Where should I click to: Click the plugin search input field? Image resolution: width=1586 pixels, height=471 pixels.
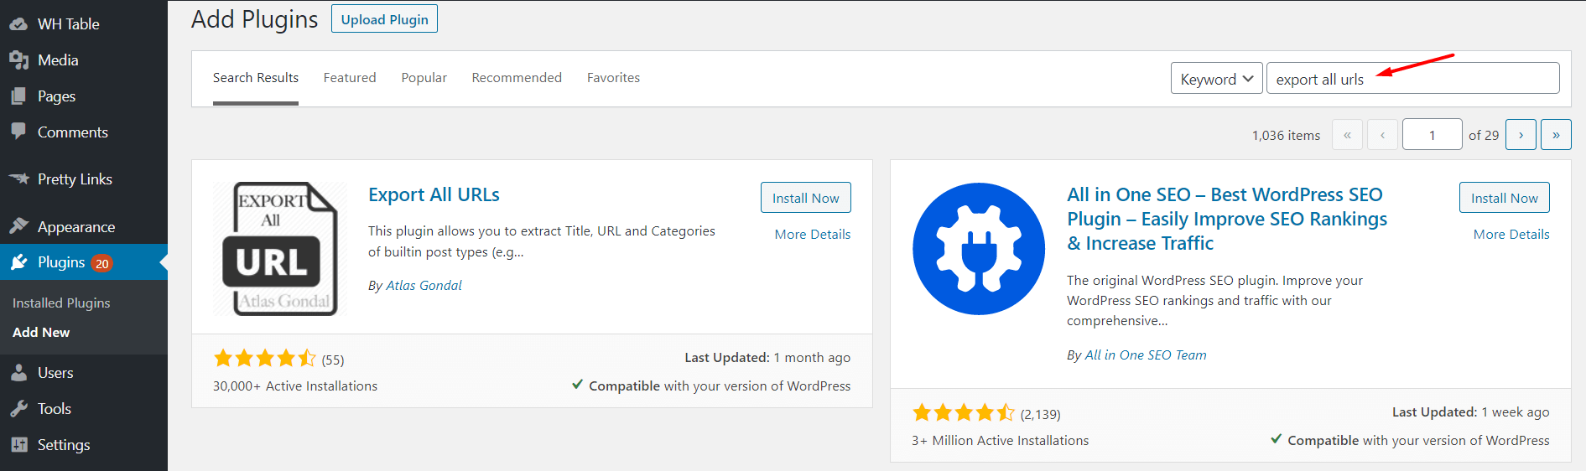[x=1412, y=78]
